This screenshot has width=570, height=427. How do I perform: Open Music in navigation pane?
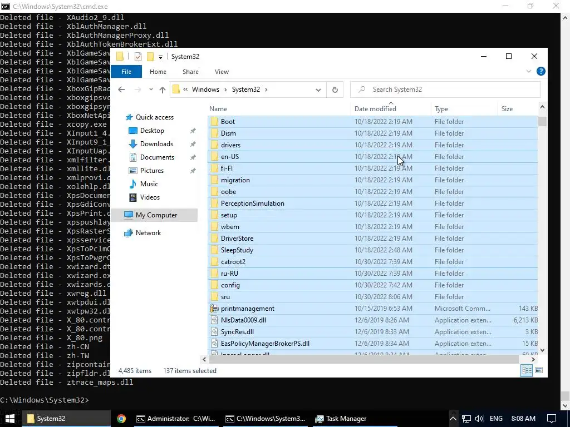click(149, 184)
